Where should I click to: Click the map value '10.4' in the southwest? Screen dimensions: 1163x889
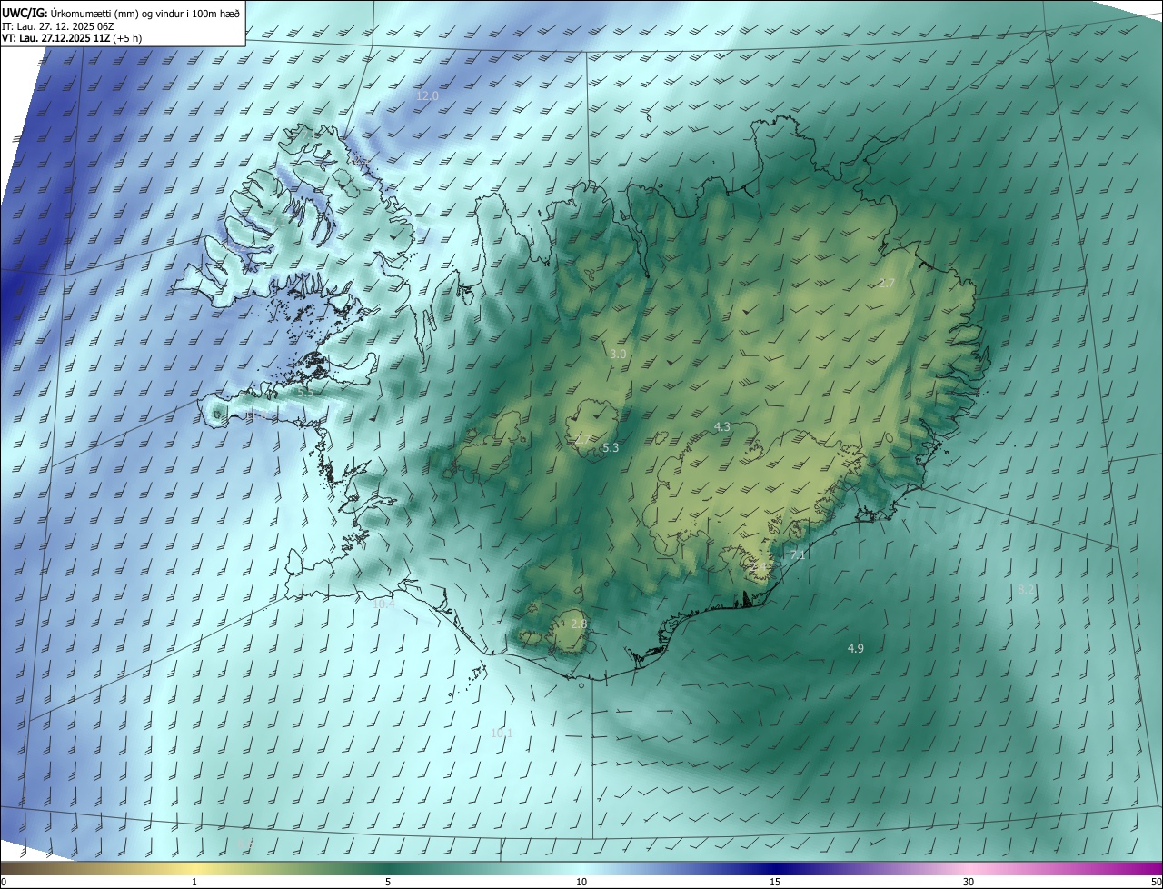pyautogui.click(x=384, y=604)
